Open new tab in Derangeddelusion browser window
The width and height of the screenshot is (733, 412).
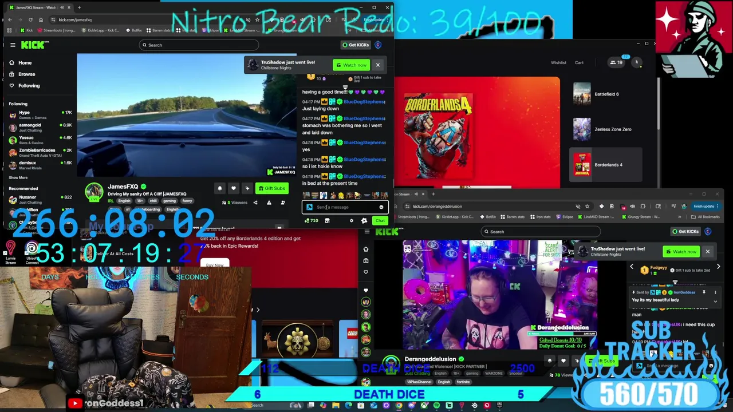[433, 194]
